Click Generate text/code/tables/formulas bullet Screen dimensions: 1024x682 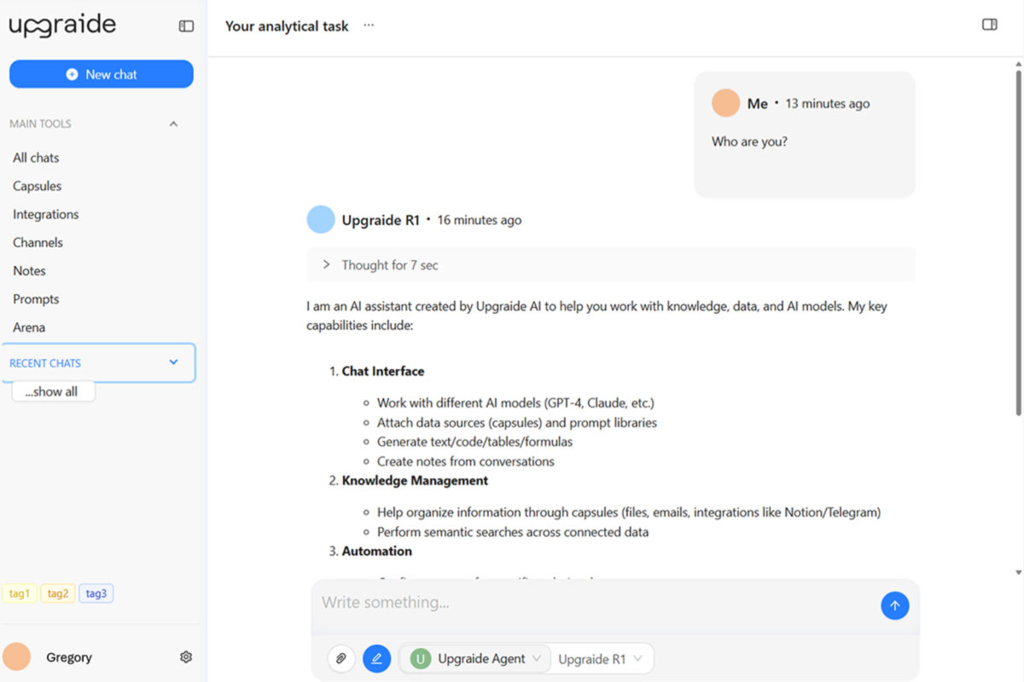[x=474, y=442]
